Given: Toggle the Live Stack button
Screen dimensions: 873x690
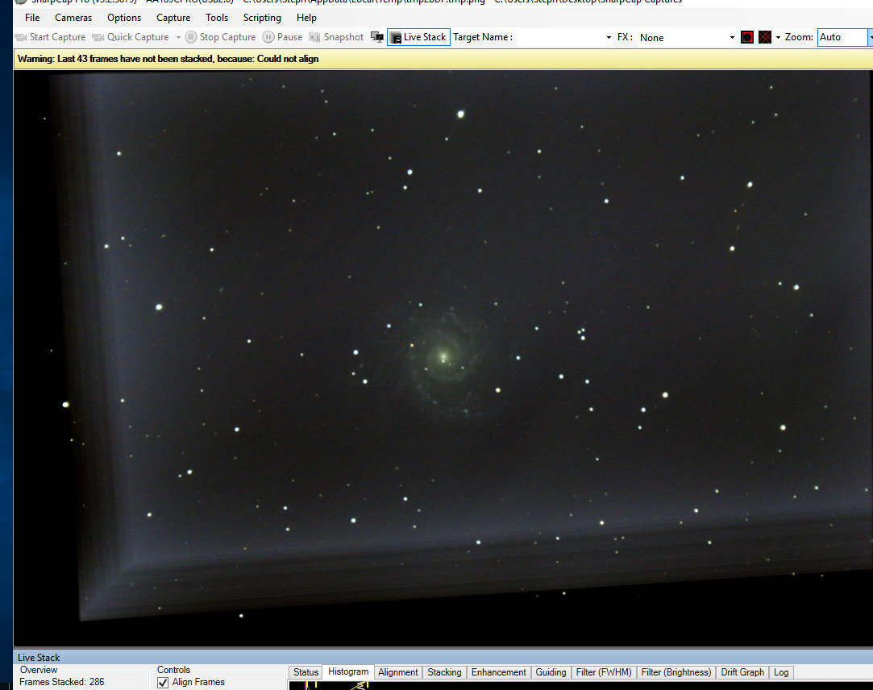Looking at the screenshot, I should tap(418, 37).
